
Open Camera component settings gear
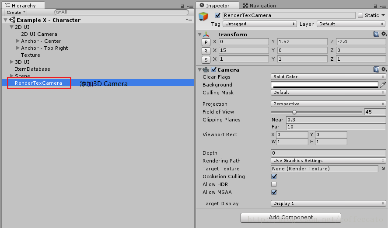click(x=384, y=69)
